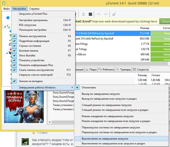Toggle Show Bundles checkmark
The width and height of the screenshot is (170, 147).
pos(14,55)
